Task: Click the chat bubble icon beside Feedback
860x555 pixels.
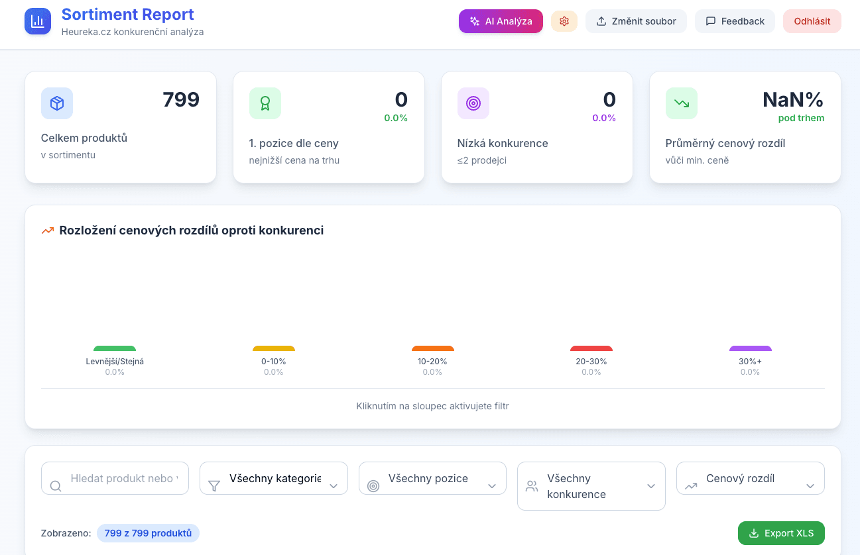Action: point(711,21)
